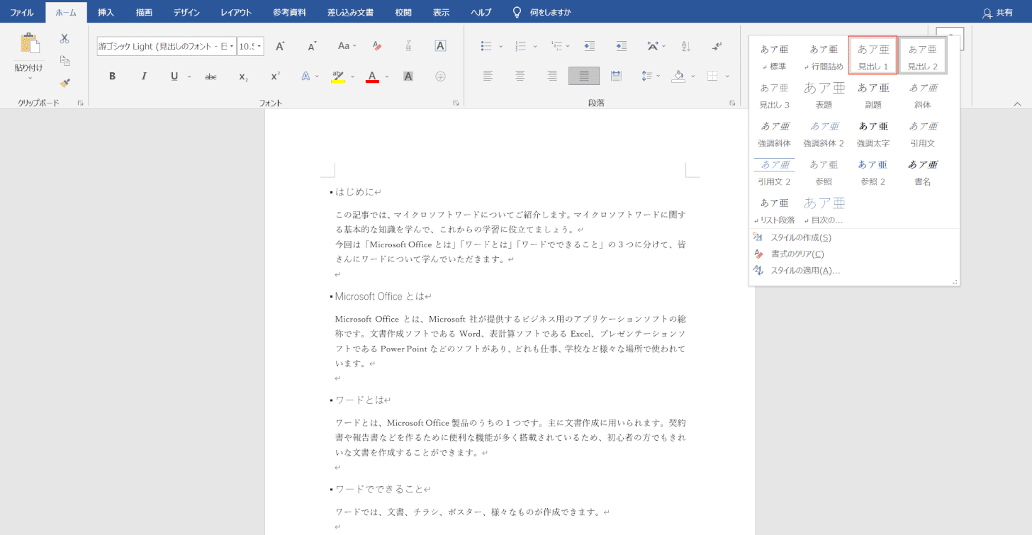The height and width of the screenshot is (535, 1032).
Task: Expand the font color dropdown arrow
Action: 387,76
